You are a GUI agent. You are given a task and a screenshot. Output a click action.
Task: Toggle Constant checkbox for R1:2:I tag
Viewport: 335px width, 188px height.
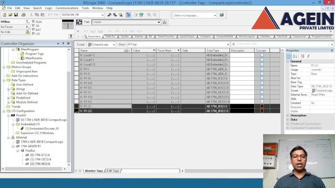(262, 106)
